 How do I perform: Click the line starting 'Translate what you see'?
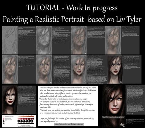click(x=68, y=110)
